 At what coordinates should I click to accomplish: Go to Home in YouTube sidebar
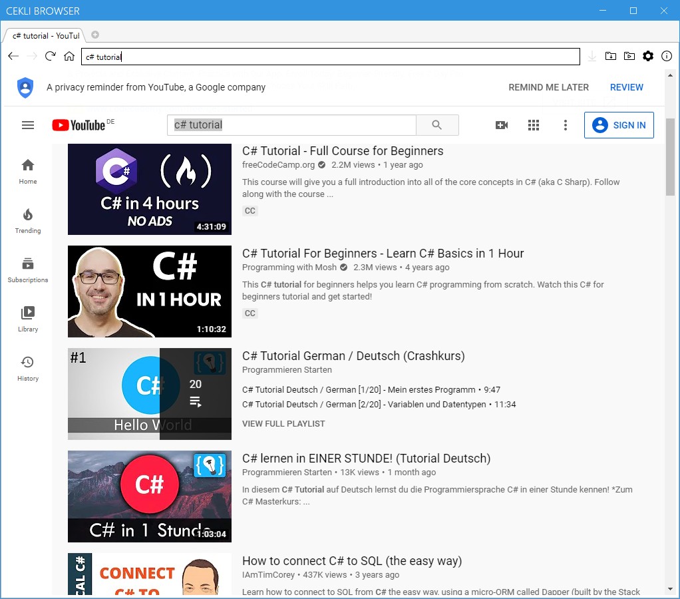pos(28,172)
